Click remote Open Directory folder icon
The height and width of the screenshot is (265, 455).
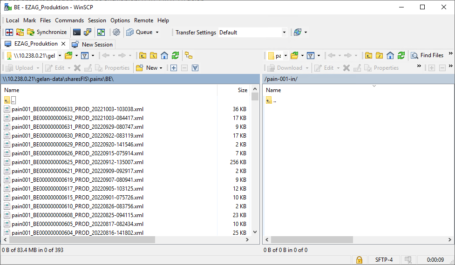[x=294, y=56]
